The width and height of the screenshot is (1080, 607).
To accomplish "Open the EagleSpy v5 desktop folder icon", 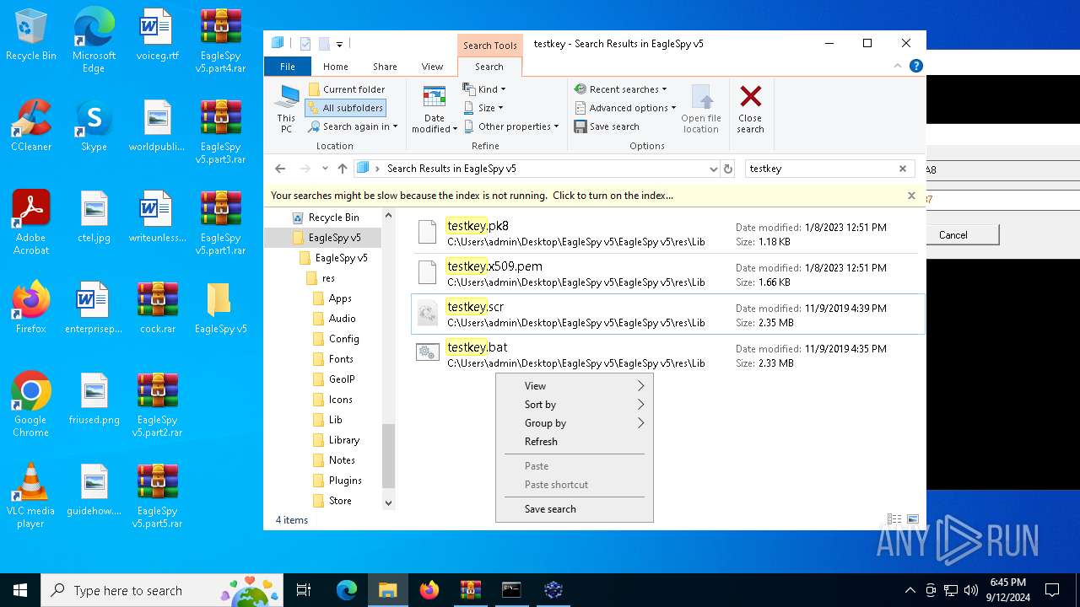I will (x=220, y=308).
